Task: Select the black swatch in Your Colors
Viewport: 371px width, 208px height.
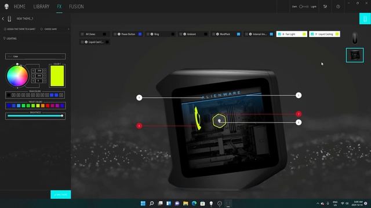Action: click(9, 95)
